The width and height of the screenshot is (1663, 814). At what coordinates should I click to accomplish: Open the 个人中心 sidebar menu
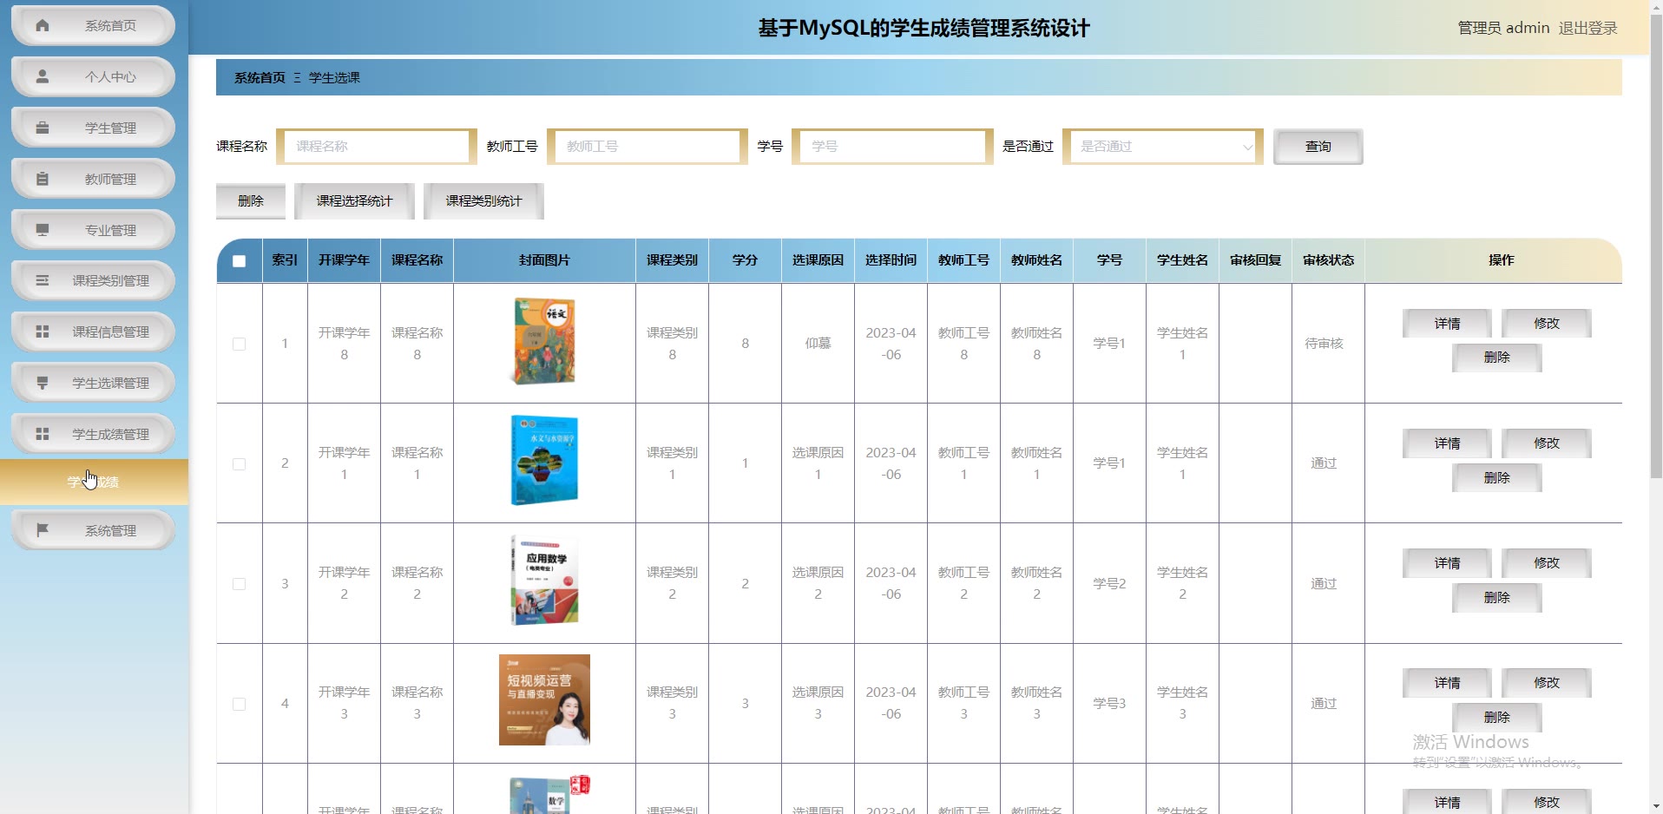click(x=93, y=76)
